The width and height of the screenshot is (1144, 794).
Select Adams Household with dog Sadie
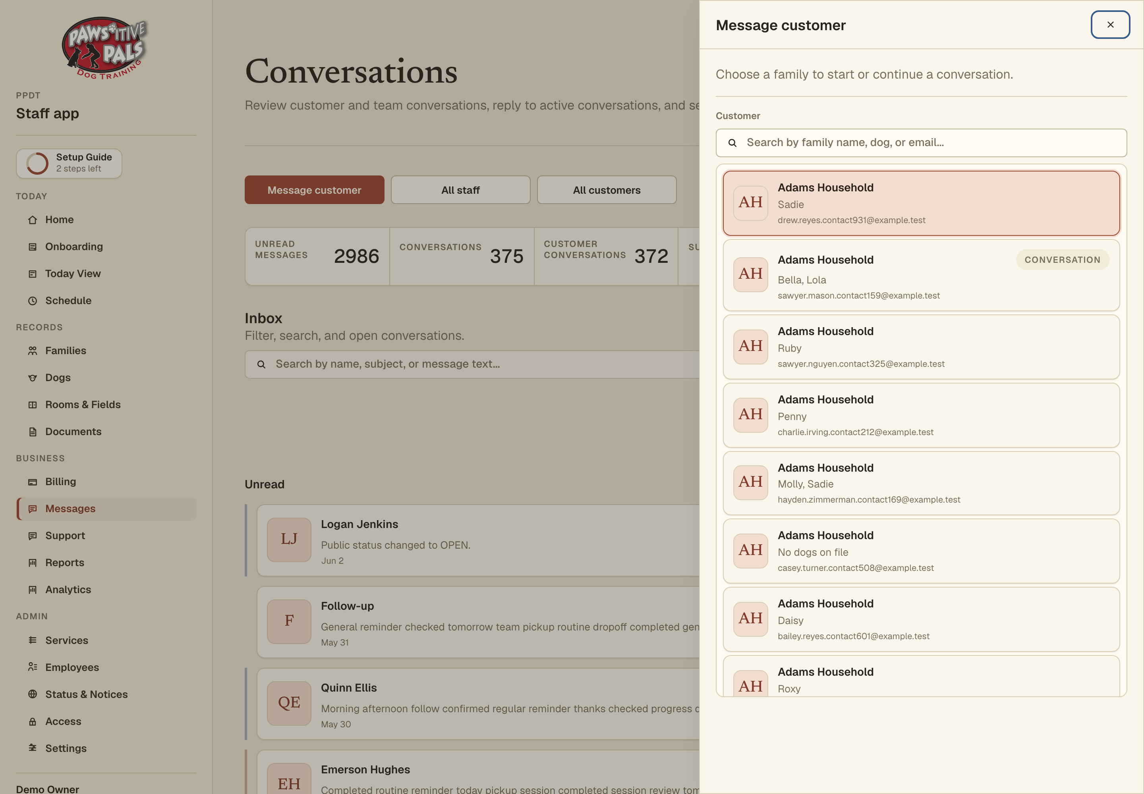(921, 204)
